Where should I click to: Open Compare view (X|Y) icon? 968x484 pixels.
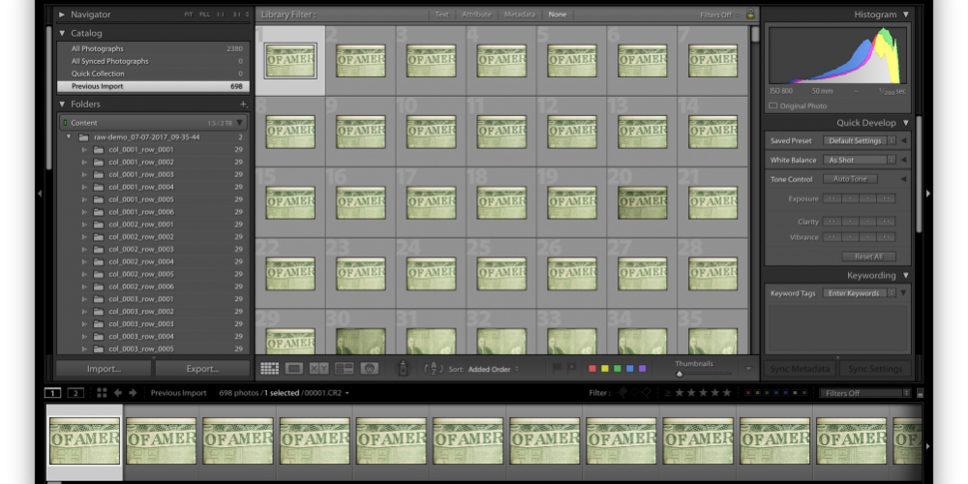pos(319,369)
